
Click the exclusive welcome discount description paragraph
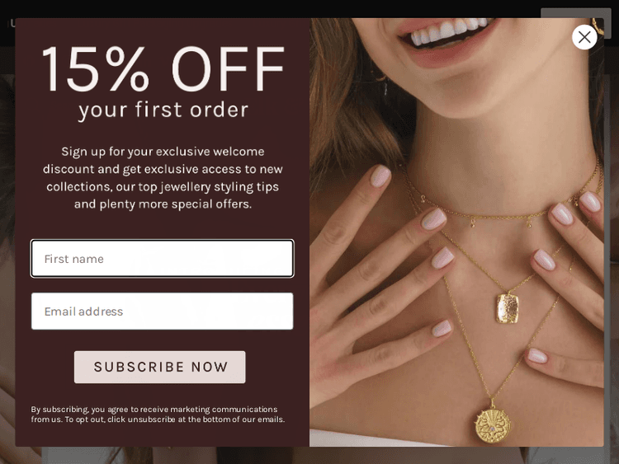coord(163,178)
